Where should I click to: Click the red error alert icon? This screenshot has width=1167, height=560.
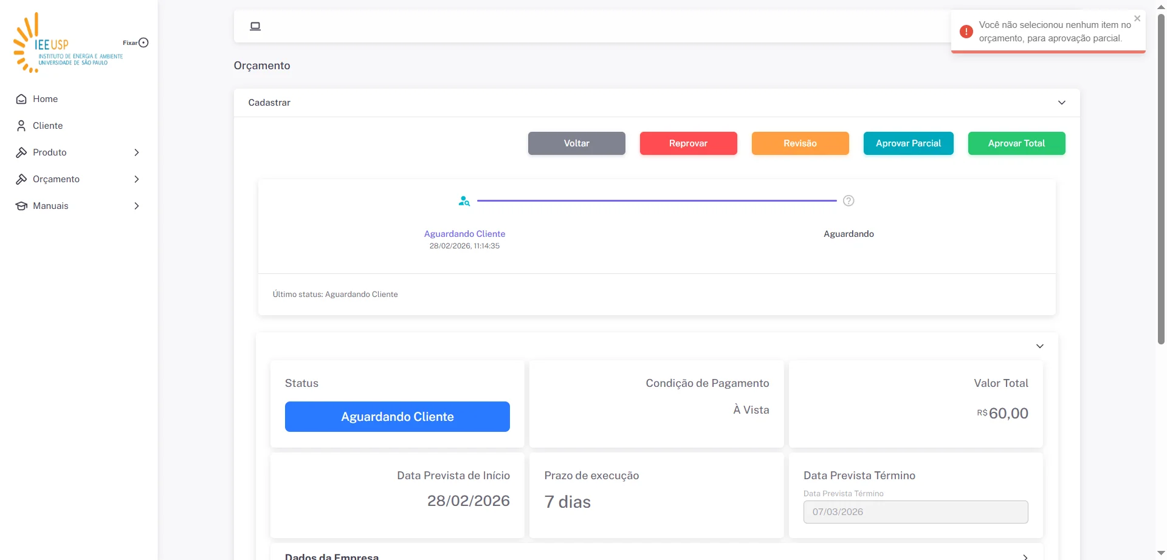966,32
